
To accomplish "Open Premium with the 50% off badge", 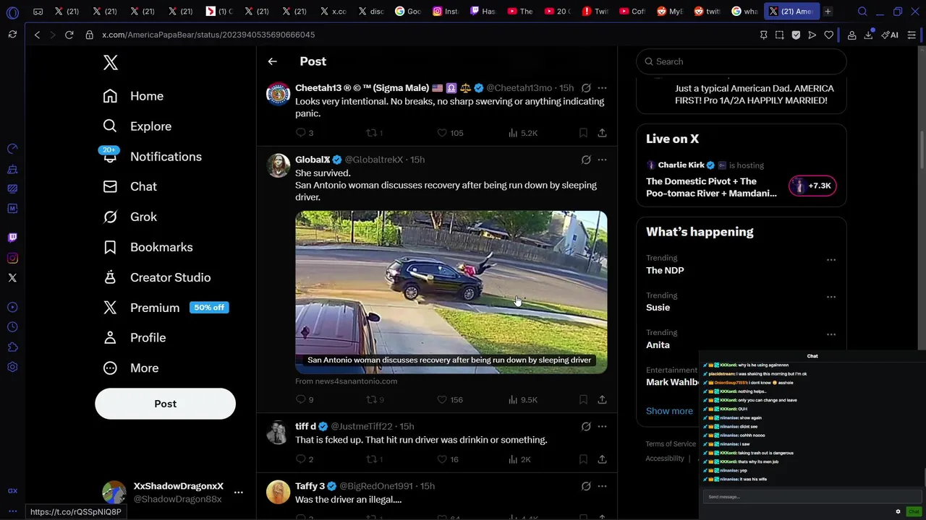I will (166, 308).
